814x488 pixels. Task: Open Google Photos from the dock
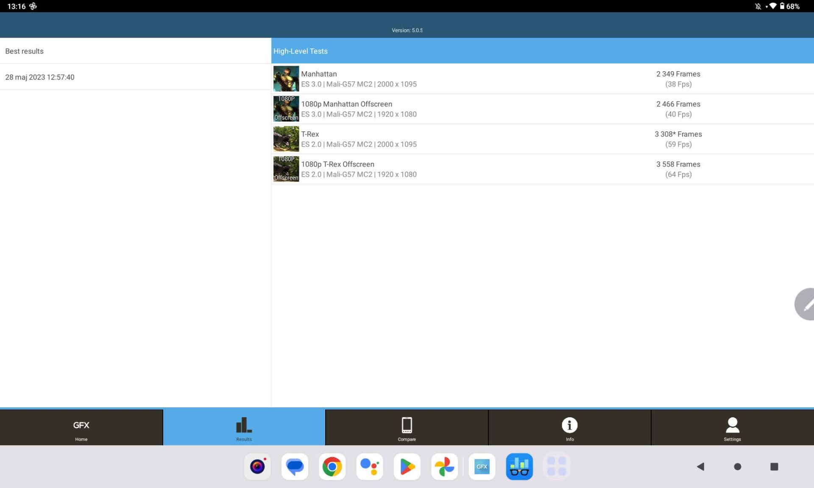(444, 466)
